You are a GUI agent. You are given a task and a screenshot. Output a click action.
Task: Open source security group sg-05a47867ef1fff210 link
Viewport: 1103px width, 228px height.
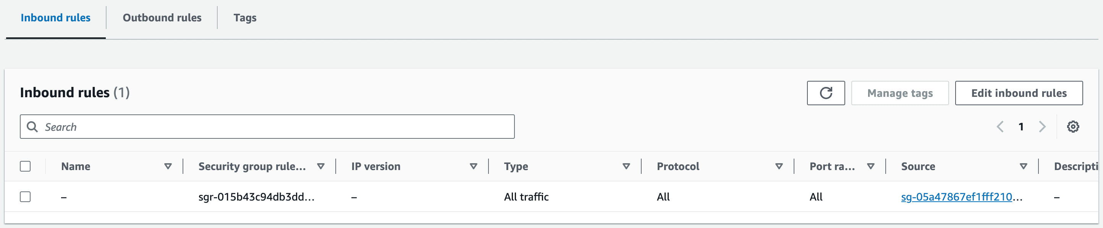coord(961,197)
